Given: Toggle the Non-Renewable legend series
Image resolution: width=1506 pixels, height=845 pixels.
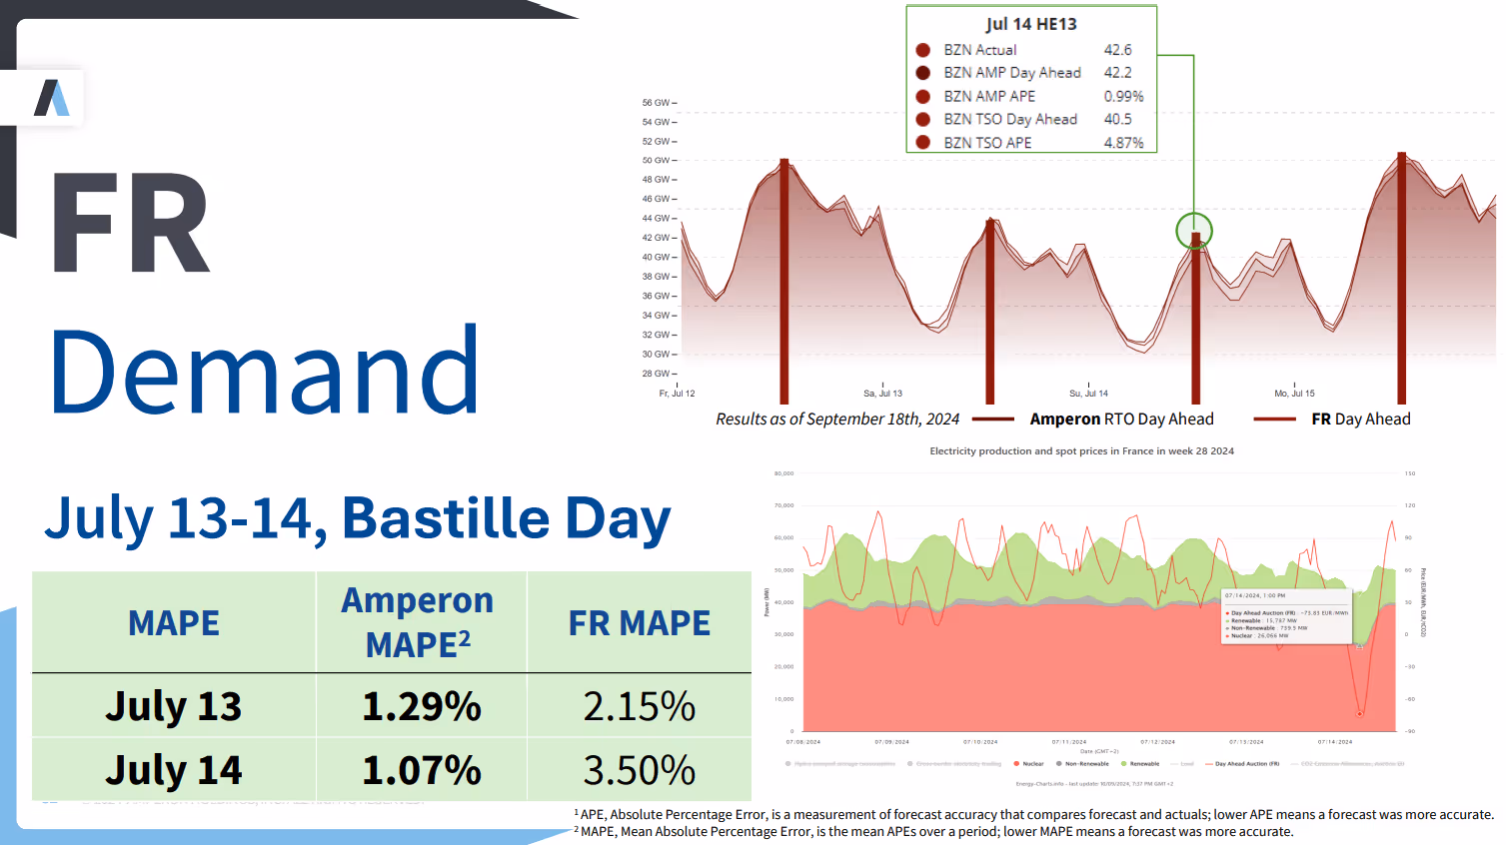Looking at the screenshot, I should (1082, 764).
